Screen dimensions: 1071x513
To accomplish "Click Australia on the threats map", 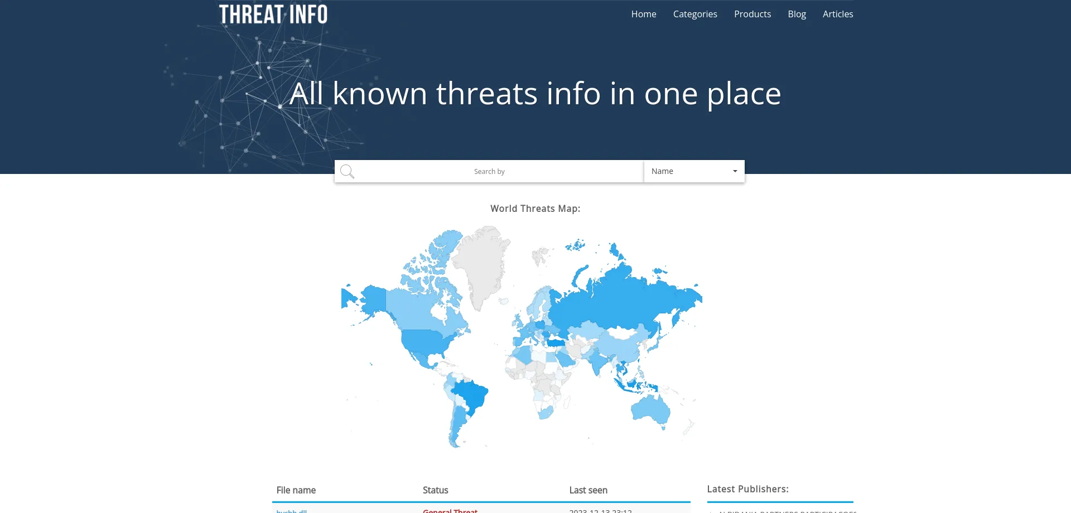I will [650, 410].
